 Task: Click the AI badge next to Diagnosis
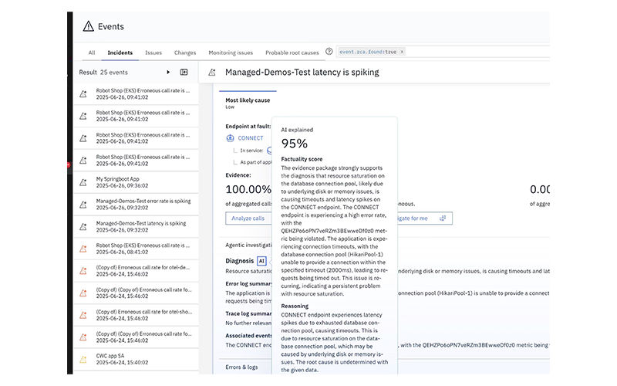262,261
